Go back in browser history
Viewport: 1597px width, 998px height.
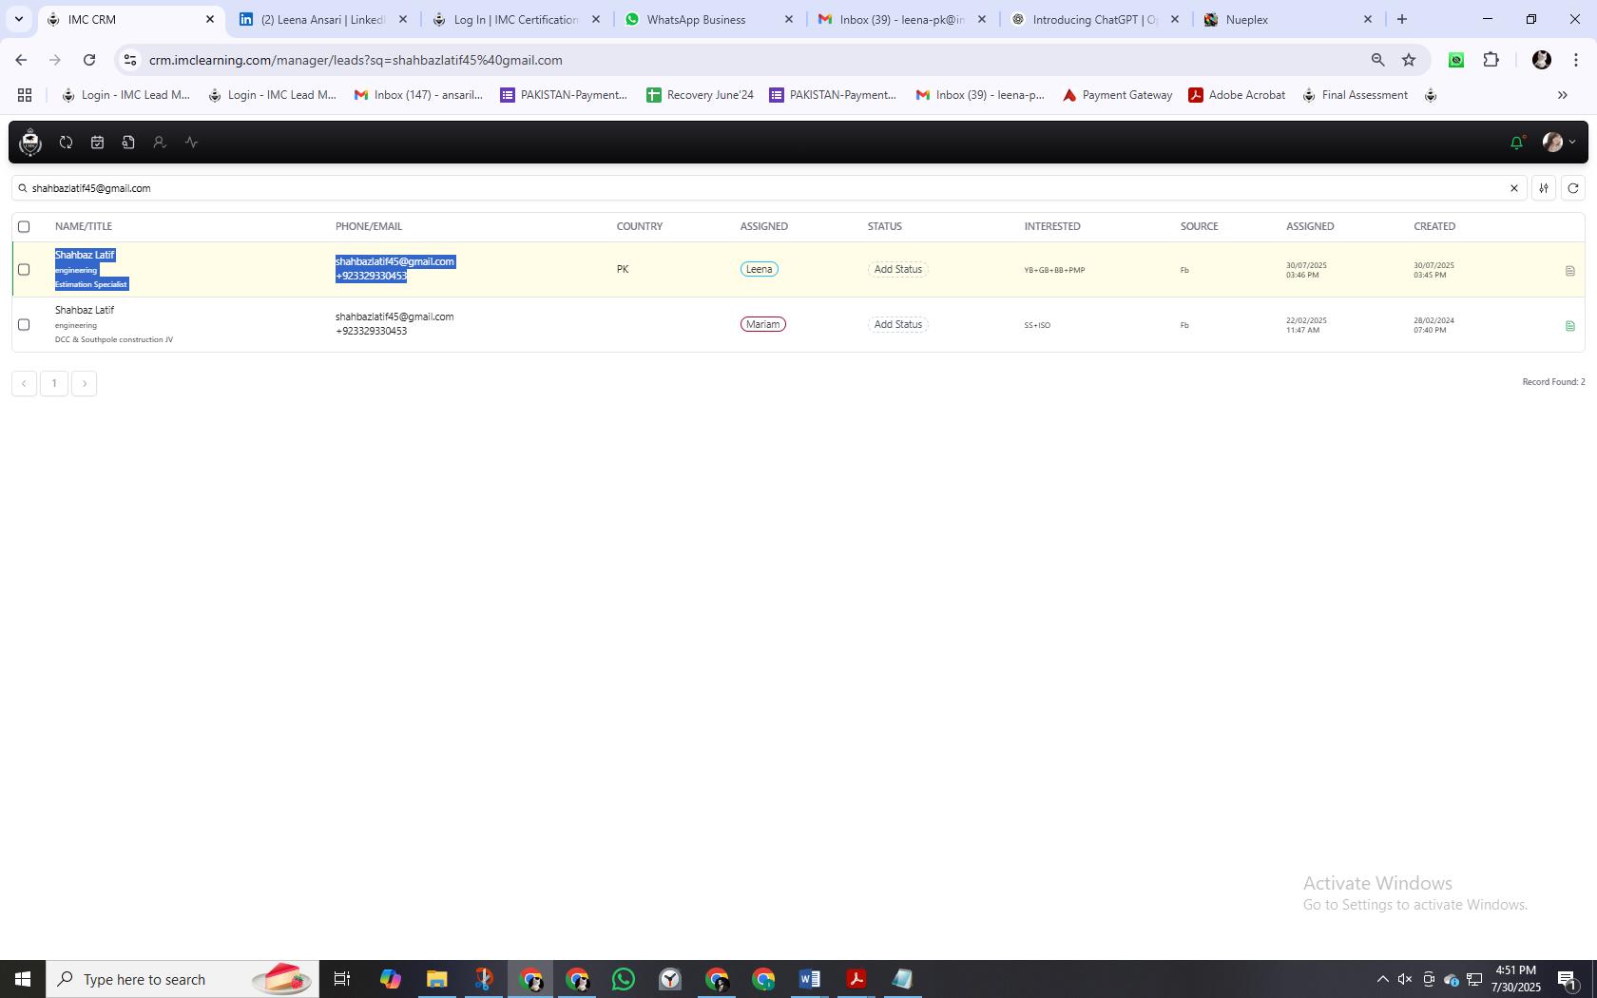click(x=21, y=60)
